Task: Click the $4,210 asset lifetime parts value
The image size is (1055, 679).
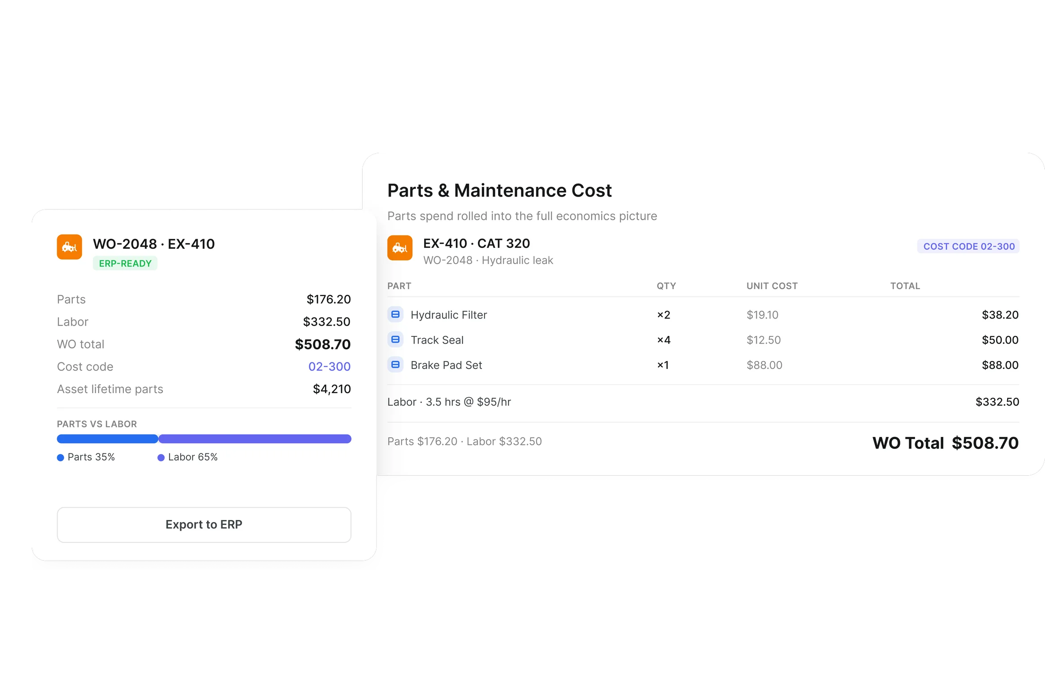Action: pos(332,389)
